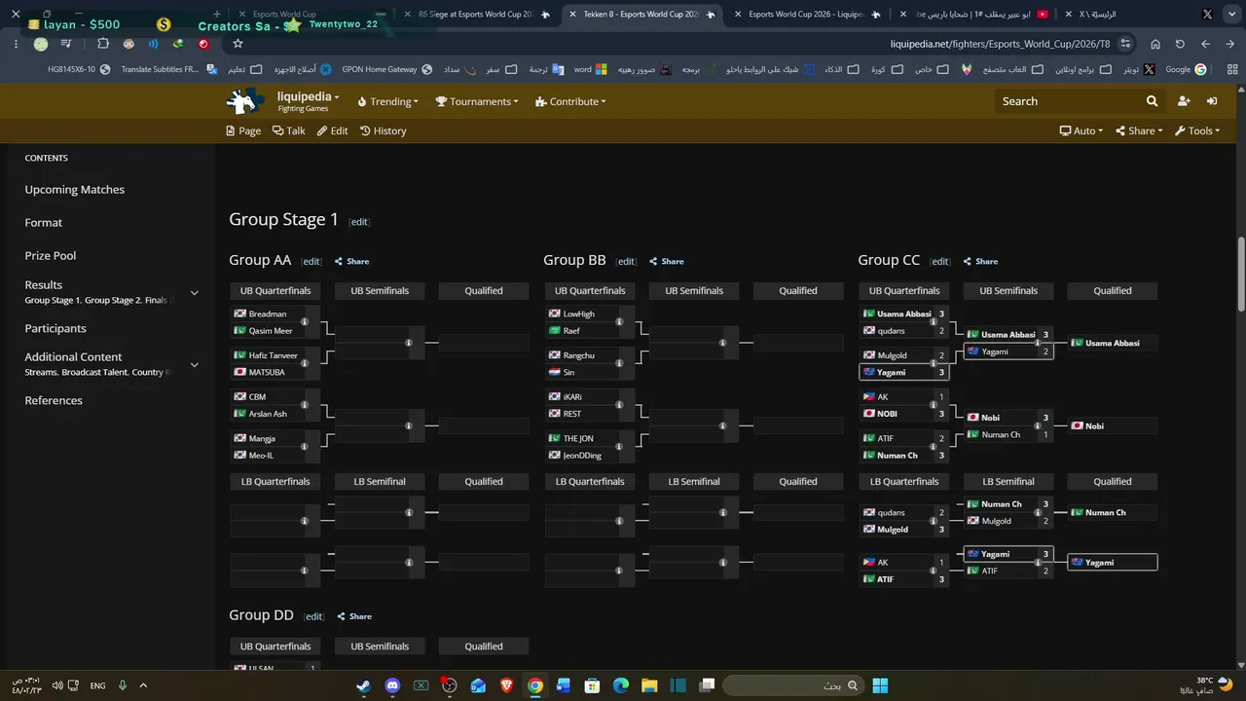
Task: Click the browser reload button
Action: click(1180, 44)
